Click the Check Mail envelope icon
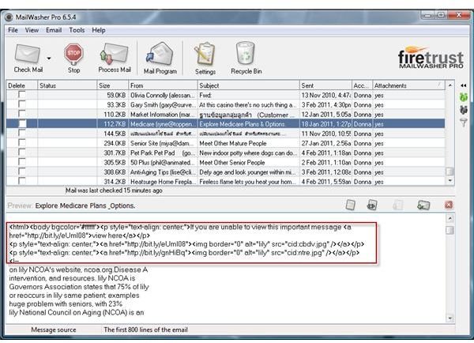474x343 pixels. pos(28,54)
